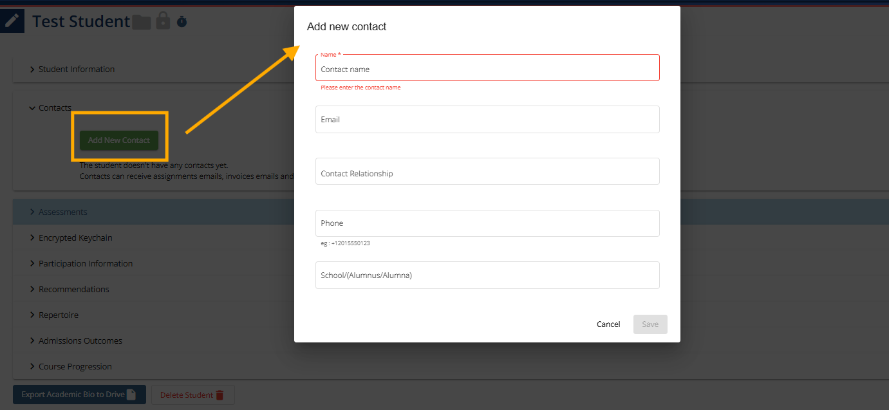This screenshot has height=410, width=889.
Task: Click the Export Academic Bio to Drive button
Action: point(79,395)
